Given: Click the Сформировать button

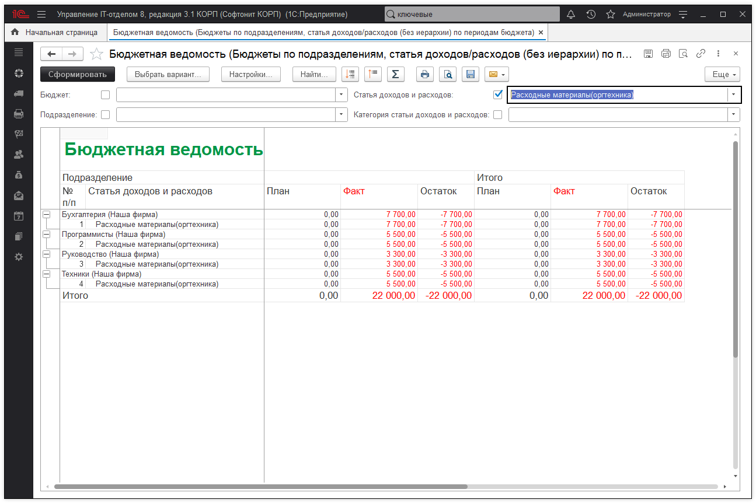Looking at the screenshot, I should [78, 74].
